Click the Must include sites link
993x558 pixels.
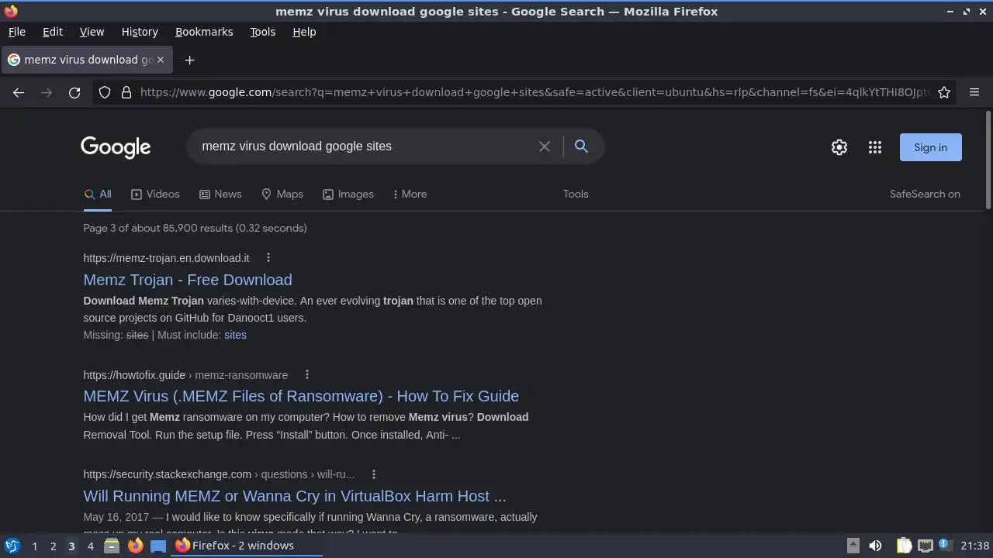coord(235,335)
